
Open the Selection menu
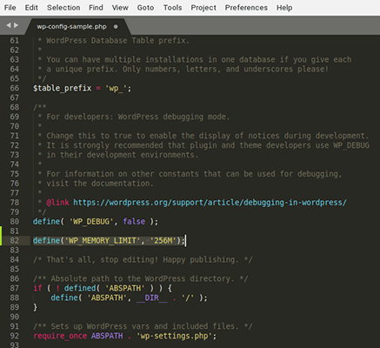click(x=63, y=8)
